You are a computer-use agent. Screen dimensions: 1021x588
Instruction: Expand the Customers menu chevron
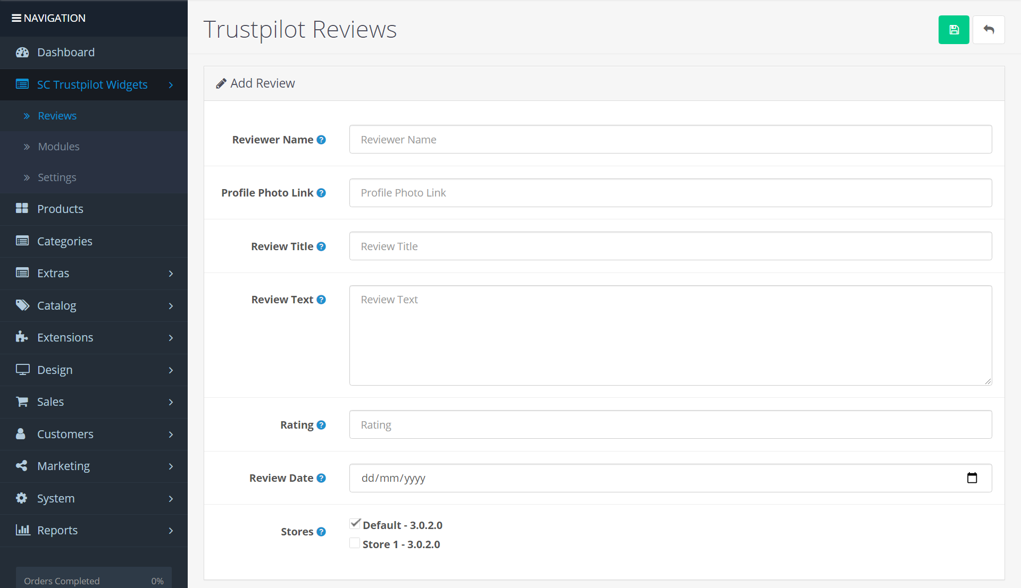(171, 434)
